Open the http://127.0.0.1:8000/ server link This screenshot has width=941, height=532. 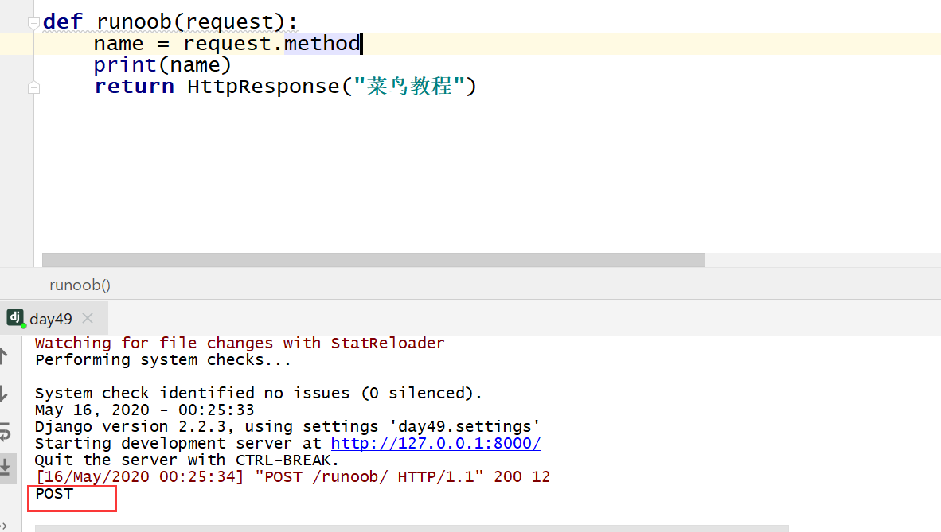[435, 444]
